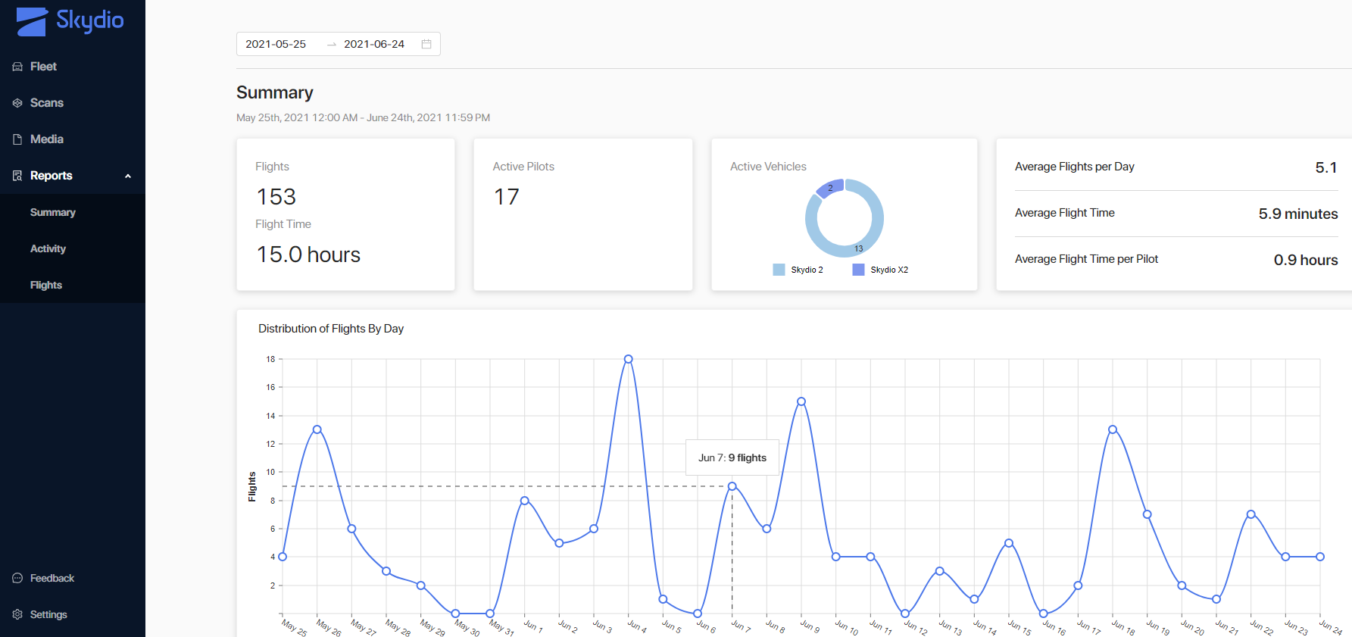Go to Scans in sidebar

(47, 103)
